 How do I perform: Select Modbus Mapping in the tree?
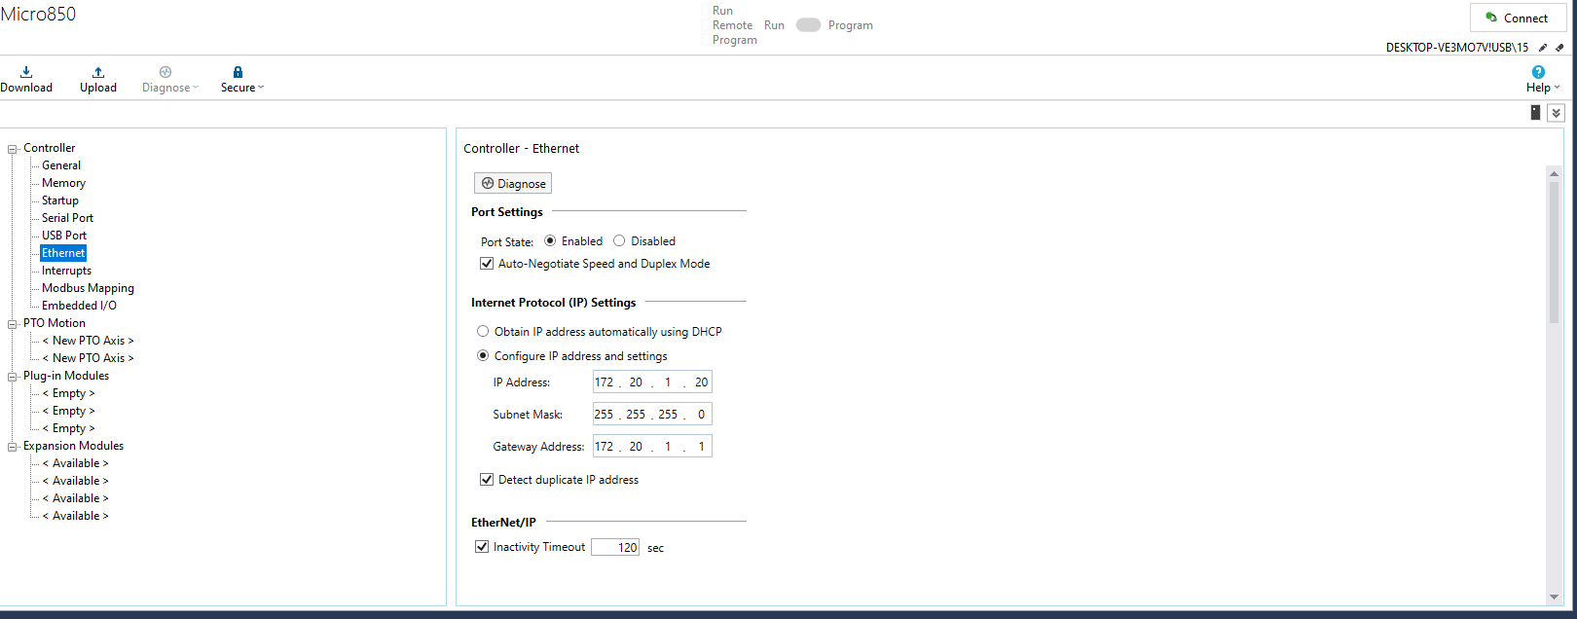point(88,288)
